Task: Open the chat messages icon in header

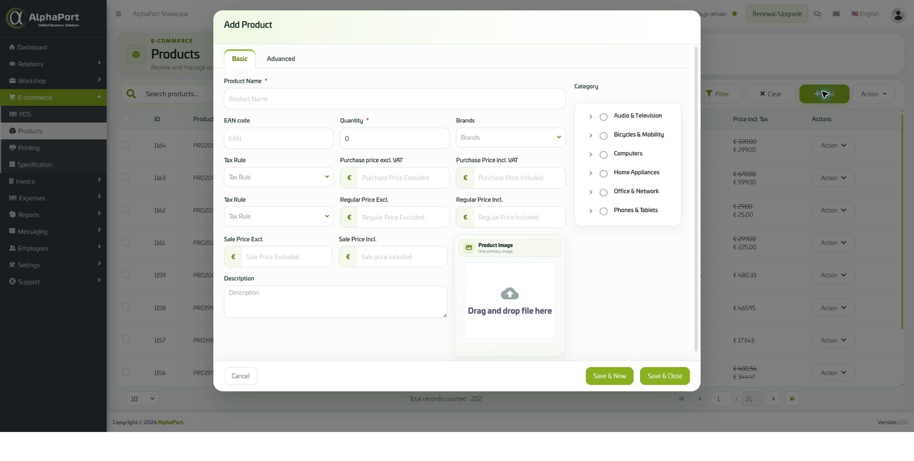Action: point(817,14)
